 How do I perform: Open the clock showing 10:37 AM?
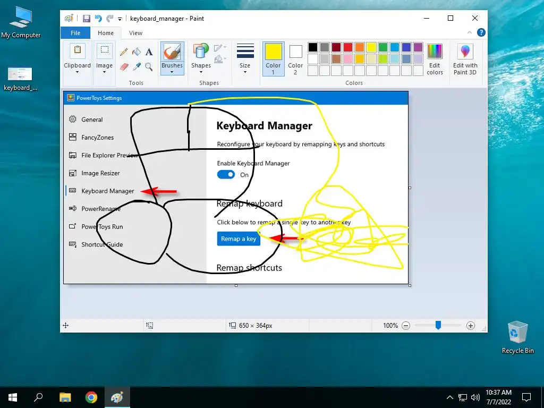498,397
